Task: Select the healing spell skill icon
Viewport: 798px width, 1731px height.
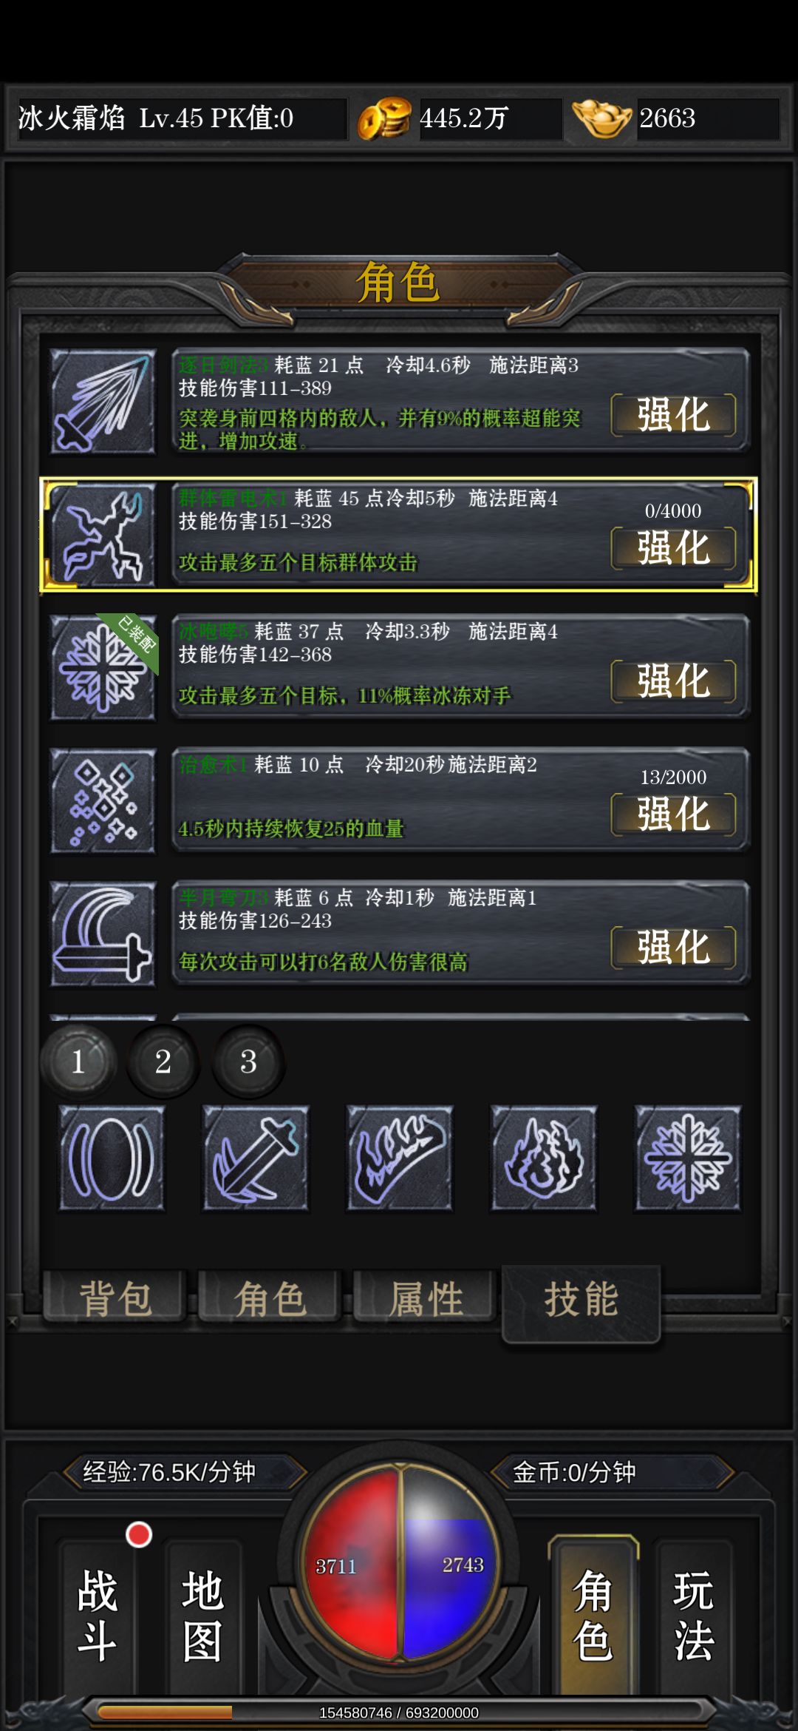Action: [x=103, y=800]
